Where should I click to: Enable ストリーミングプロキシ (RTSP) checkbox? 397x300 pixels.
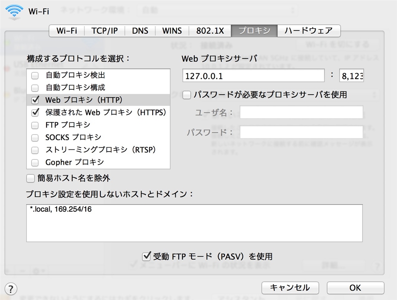pyautogui.click(x=35, y=150)
